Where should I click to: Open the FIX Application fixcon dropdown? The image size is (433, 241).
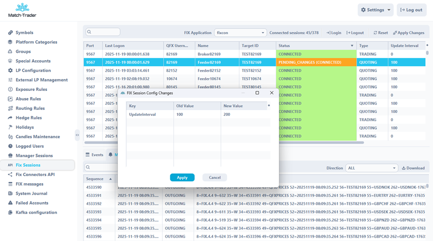coord(240,33)
